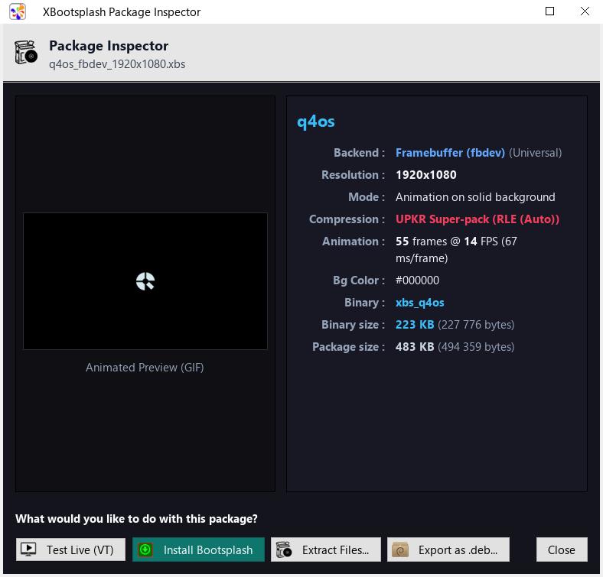
Task: Choose Export as .deb... option
Action: pyautogui.click(x=448, y=549)
